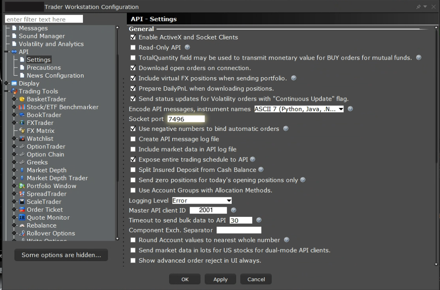Expand the Display tree node
The width and height of the screenshot is (440, 290).
pos(6,84)
